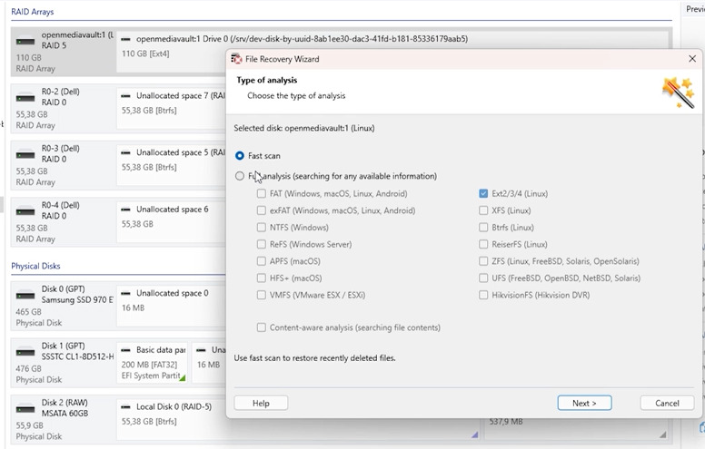Check the exFAT file system box
This screenshot has height=449, width=705.
coord(262,210)
